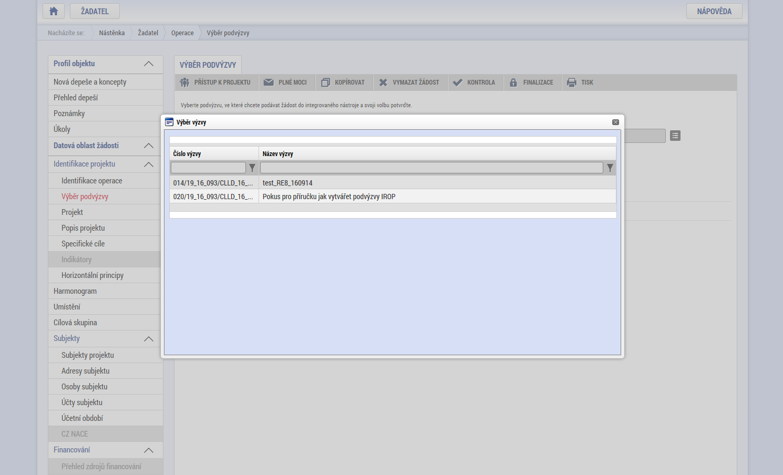This screenshot has width=783, height=475.
Task: Navigate to Nástěnka breadcrumb
Action: [112, 33]
